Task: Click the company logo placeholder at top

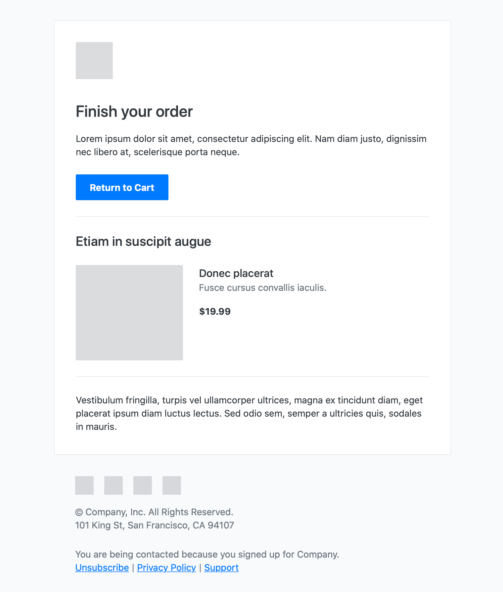Action: coord(94,60)
